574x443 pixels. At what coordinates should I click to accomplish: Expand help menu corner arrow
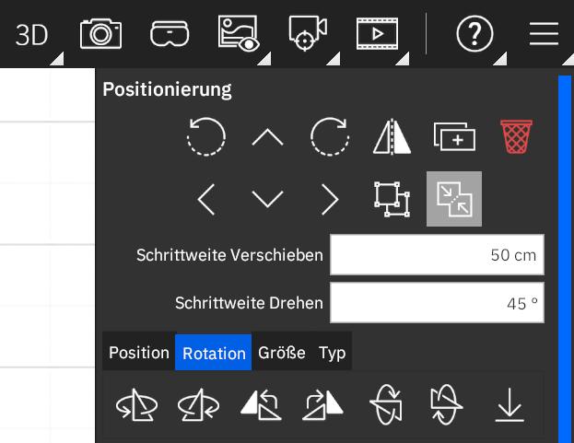point(500,59)
